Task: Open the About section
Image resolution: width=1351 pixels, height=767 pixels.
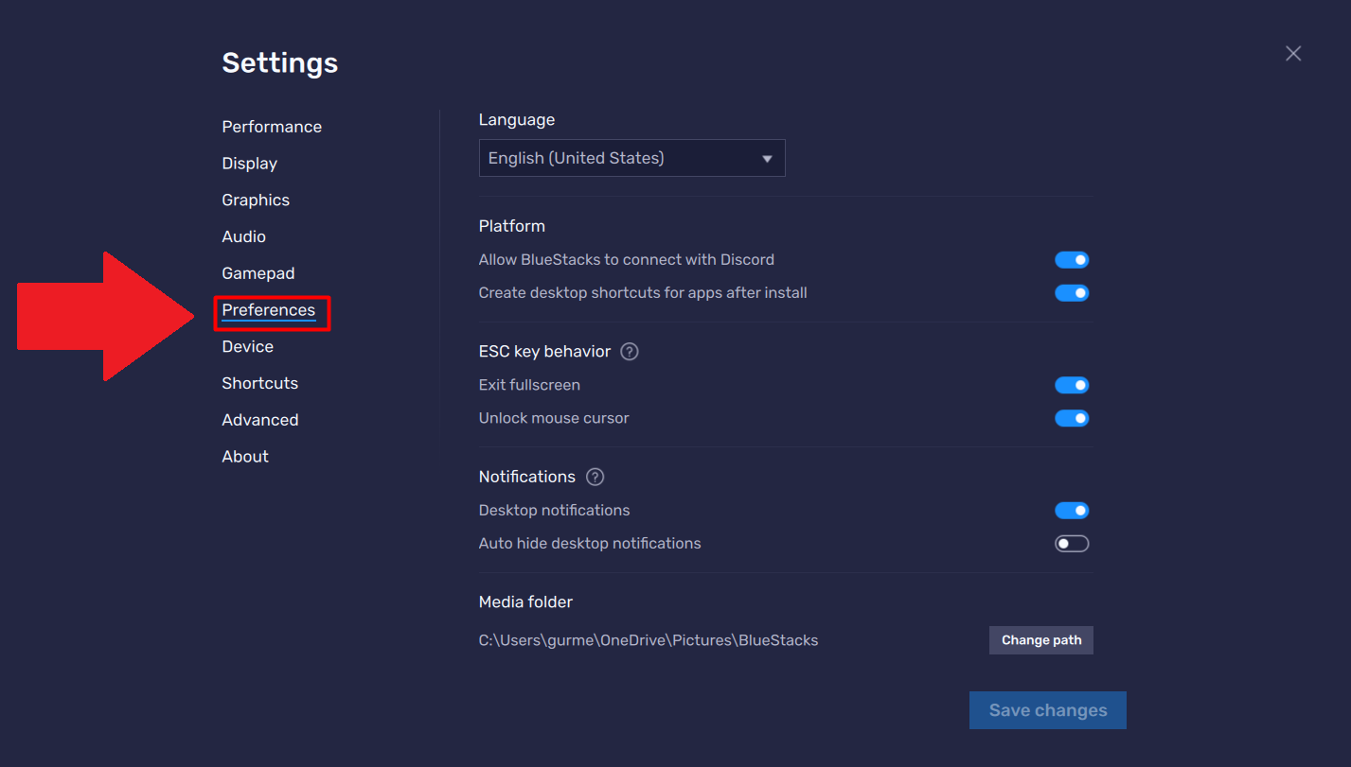Action: pyautogui.click(x=245, y=457)
